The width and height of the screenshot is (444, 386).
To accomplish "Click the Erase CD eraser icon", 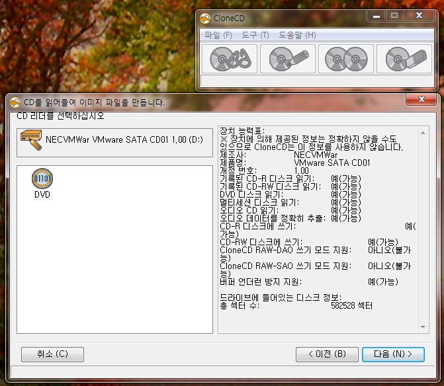I will coord(404,59).
